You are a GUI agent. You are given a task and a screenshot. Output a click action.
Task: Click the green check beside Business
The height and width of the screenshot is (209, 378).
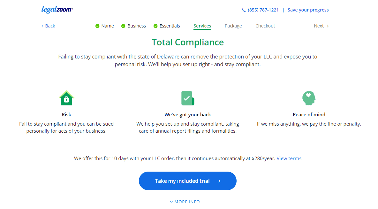(123, 26)
